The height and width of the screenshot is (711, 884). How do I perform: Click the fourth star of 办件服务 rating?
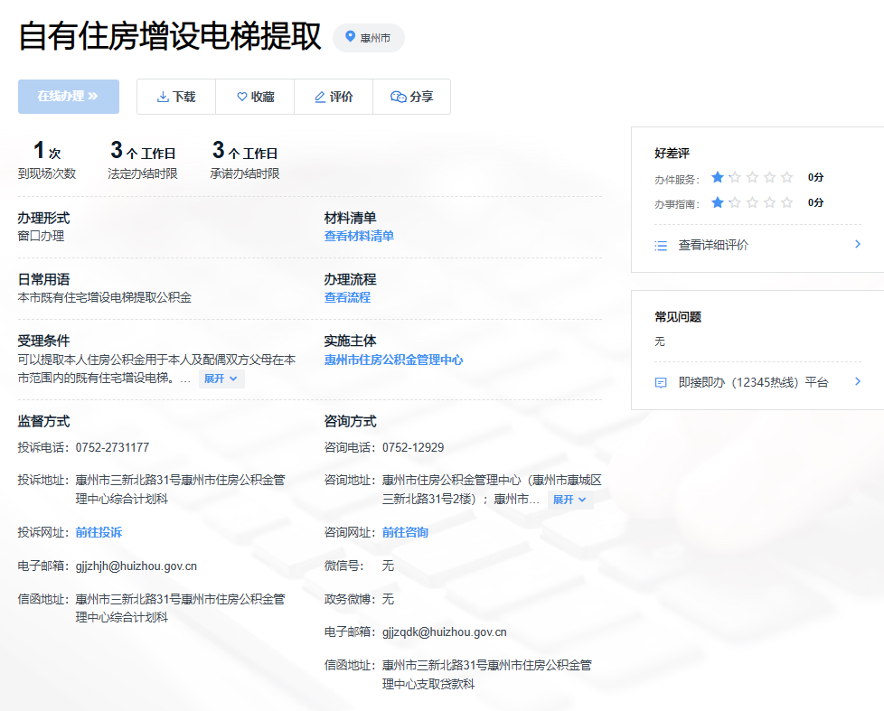click(769, 177)
